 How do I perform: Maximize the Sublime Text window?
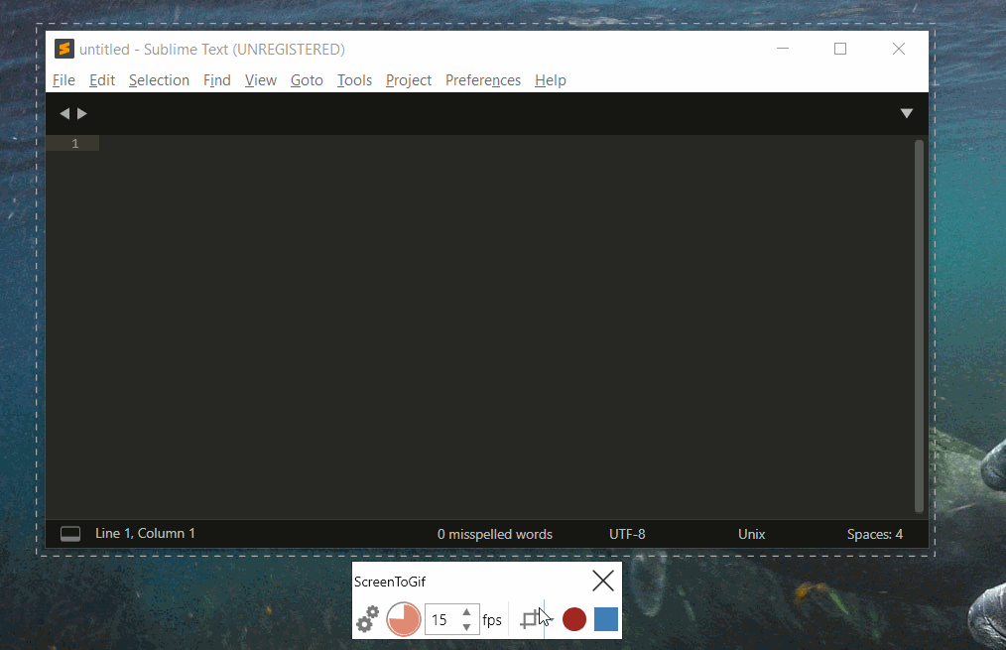[840, 49]
